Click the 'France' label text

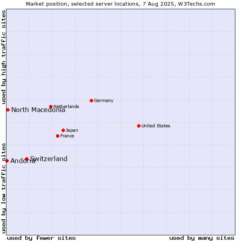click(x=67, y=136)
